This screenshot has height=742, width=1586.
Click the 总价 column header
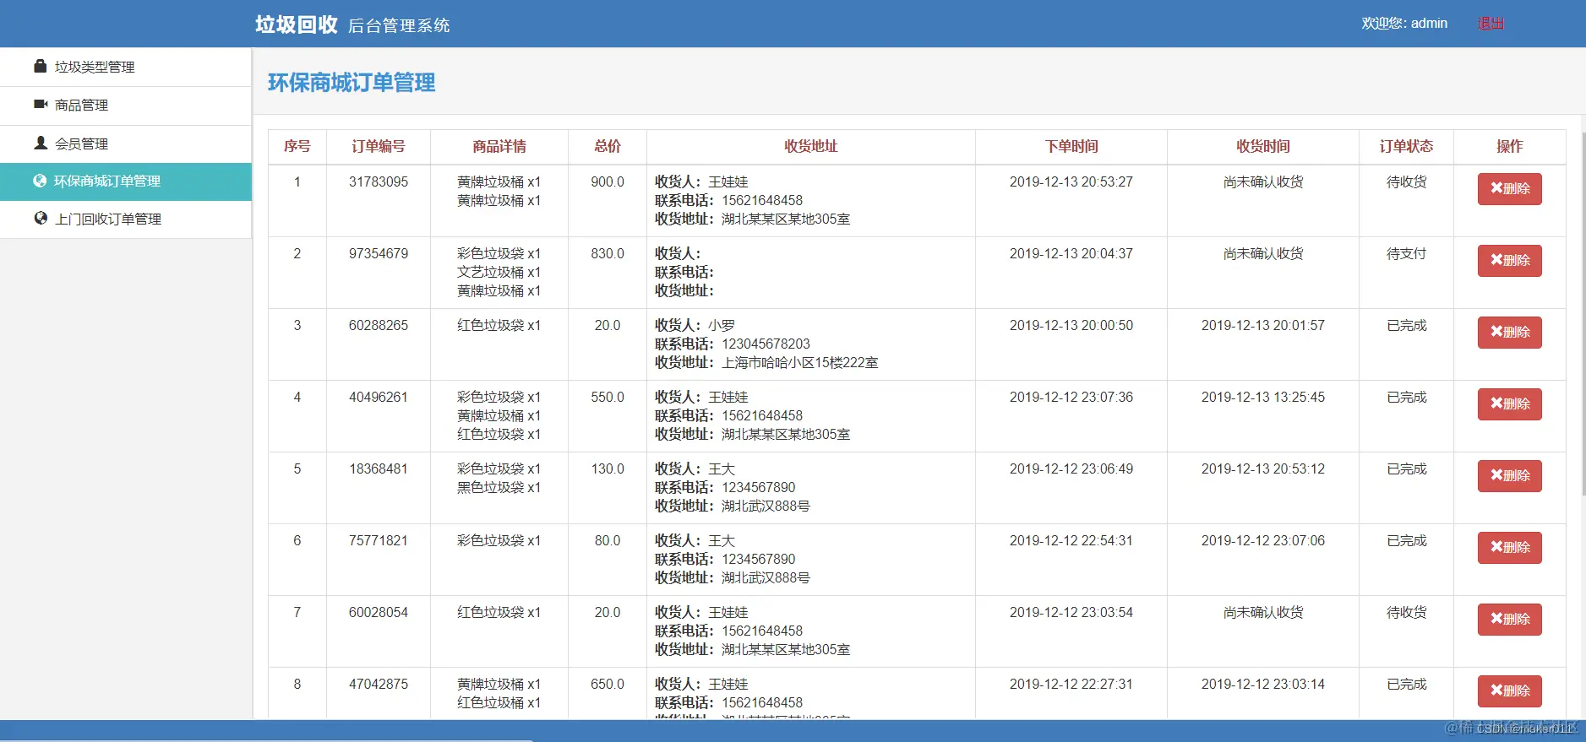click(608, 146)
